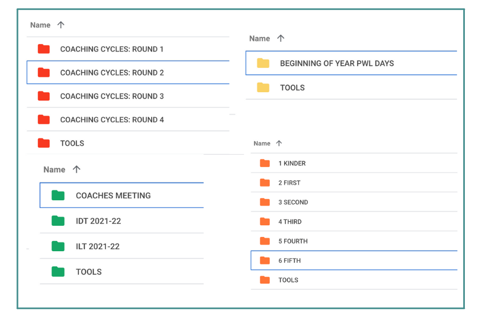This screenshot has height=318, width=477.
Task: Open the 6 FIFTH folder
Action: coord(289,261)
